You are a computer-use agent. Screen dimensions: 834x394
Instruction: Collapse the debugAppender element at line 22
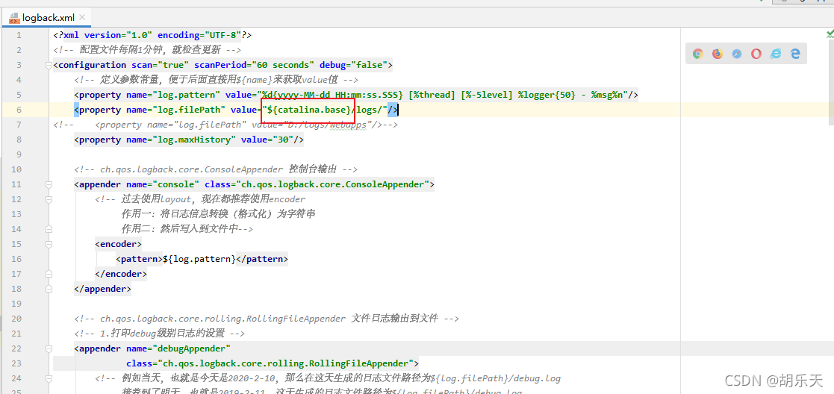[x=49, y=348]
